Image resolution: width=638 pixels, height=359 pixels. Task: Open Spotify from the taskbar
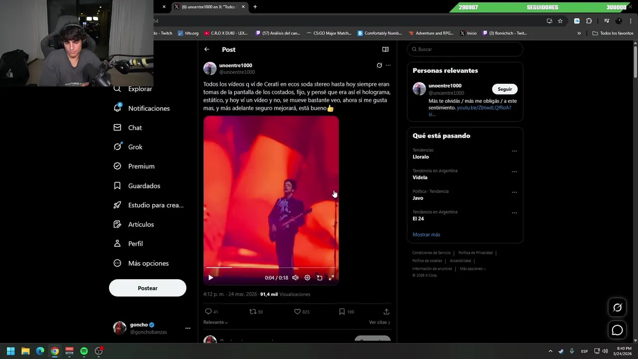click(x=84, y=351)
